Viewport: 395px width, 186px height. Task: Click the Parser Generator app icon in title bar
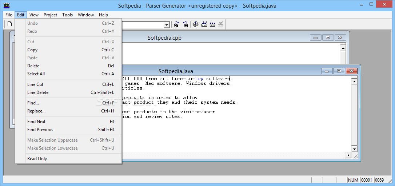pos(7,5)
